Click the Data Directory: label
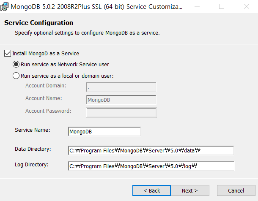Viewport: 258px width, 201px height. (33, 149)
